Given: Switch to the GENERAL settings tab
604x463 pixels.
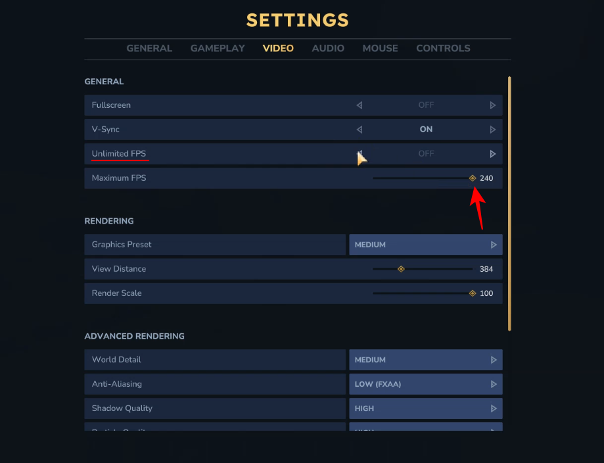Looking at the screenshot, I should tap(149, 49).
